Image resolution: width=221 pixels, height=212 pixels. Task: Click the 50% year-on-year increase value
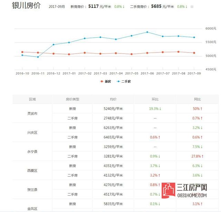[x=198, y=109]
